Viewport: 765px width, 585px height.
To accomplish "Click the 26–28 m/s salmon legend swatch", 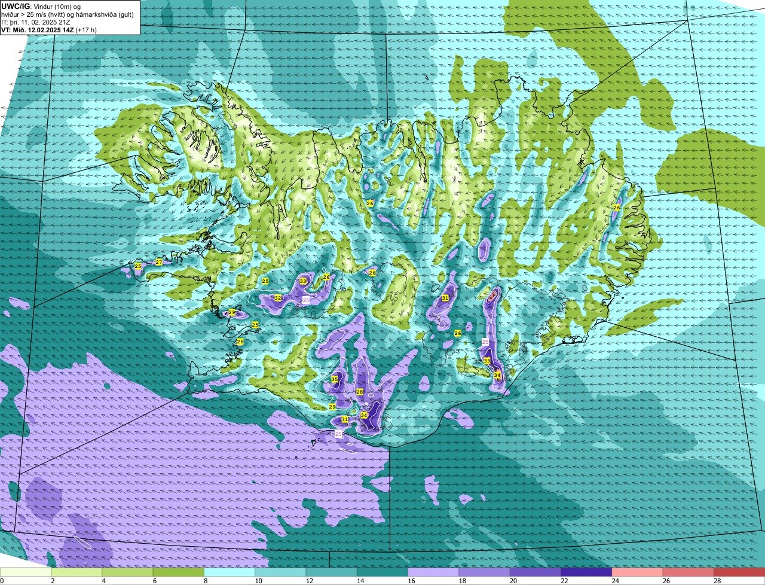I will click(x=688, y=572).
